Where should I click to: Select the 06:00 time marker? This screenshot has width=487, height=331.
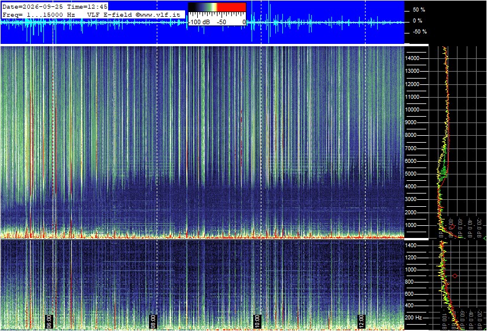click(49, 321)
